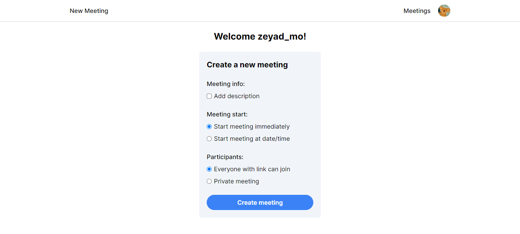Click the "Start meeting immediately" label text

point(252,127)
